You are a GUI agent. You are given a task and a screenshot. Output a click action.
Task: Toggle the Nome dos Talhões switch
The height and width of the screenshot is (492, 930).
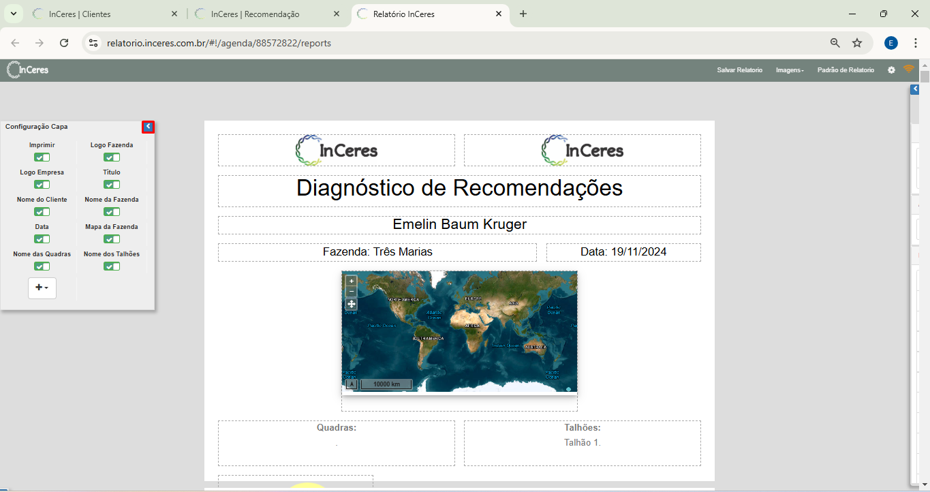tap(112, 266)
